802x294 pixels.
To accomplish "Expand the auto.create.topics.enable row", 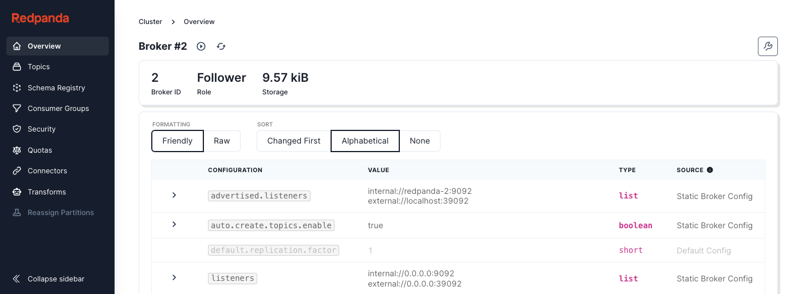I will pyautogui.click(x=174, y=225).
